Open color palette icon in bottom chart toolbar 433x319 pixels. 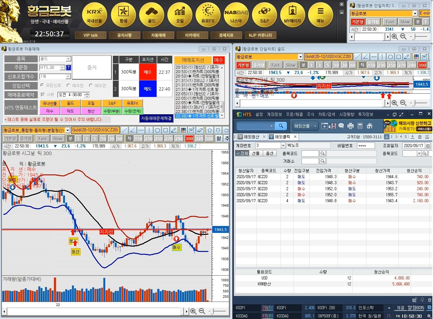point(183,130)
